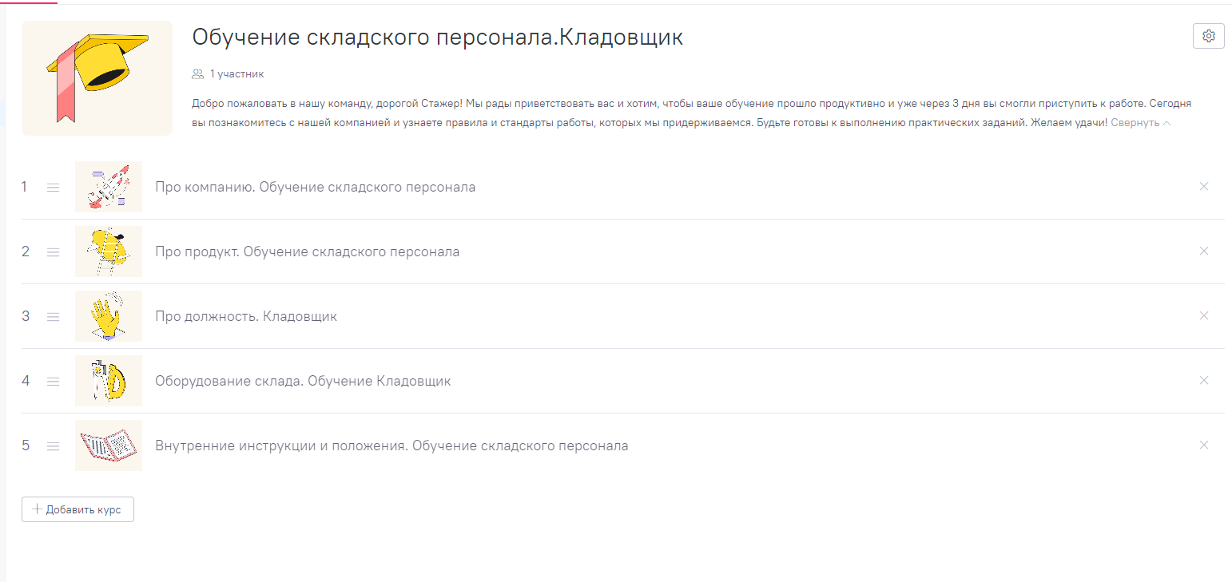1232x582 pixels.
Task: Collapse the description with Свернуть
Action: pos(1141,124)
